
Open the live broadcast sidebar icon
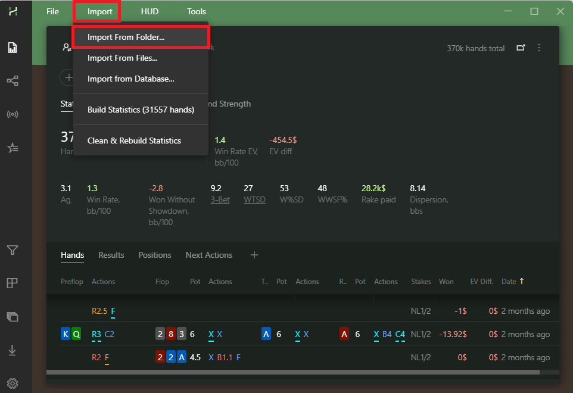[12, 114]
